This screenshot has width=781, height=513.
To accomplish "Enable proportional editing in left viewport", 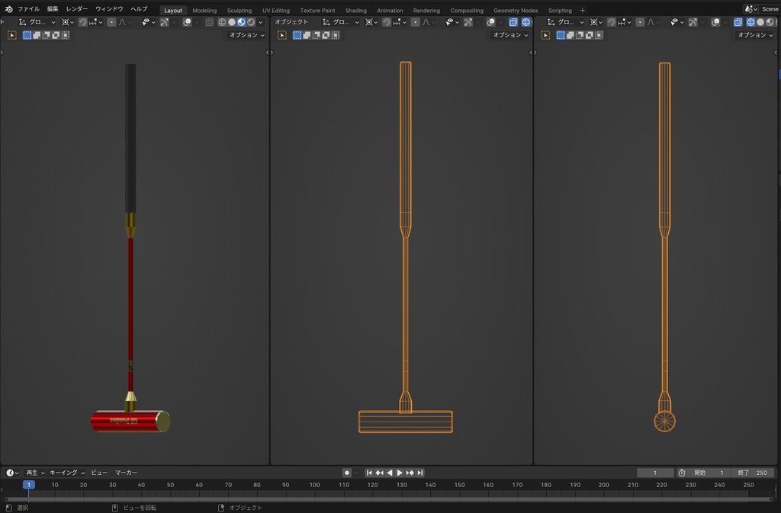I will [111, 22].
